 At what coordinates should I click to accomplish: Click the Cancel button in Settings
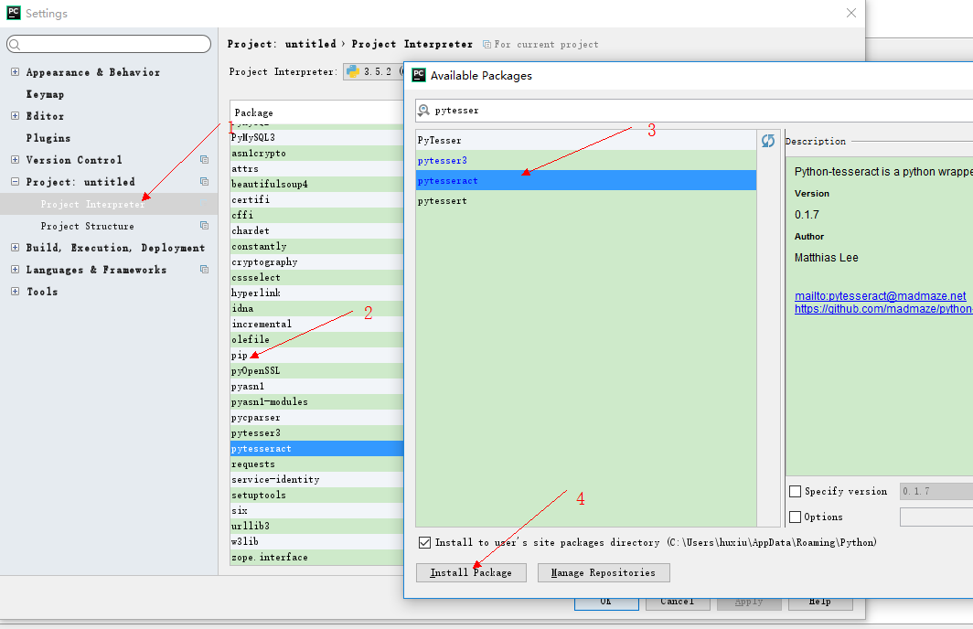[678, 602]
